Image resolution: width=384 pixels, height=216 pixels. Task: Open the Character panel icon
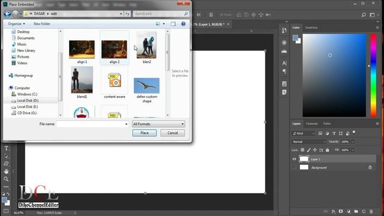click(284, 63)
